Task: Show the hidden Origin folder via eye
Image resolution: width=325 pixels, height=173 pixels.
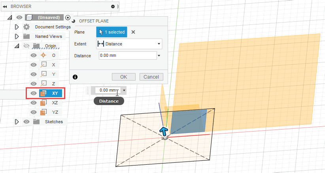Action: (x=26, y=46)
